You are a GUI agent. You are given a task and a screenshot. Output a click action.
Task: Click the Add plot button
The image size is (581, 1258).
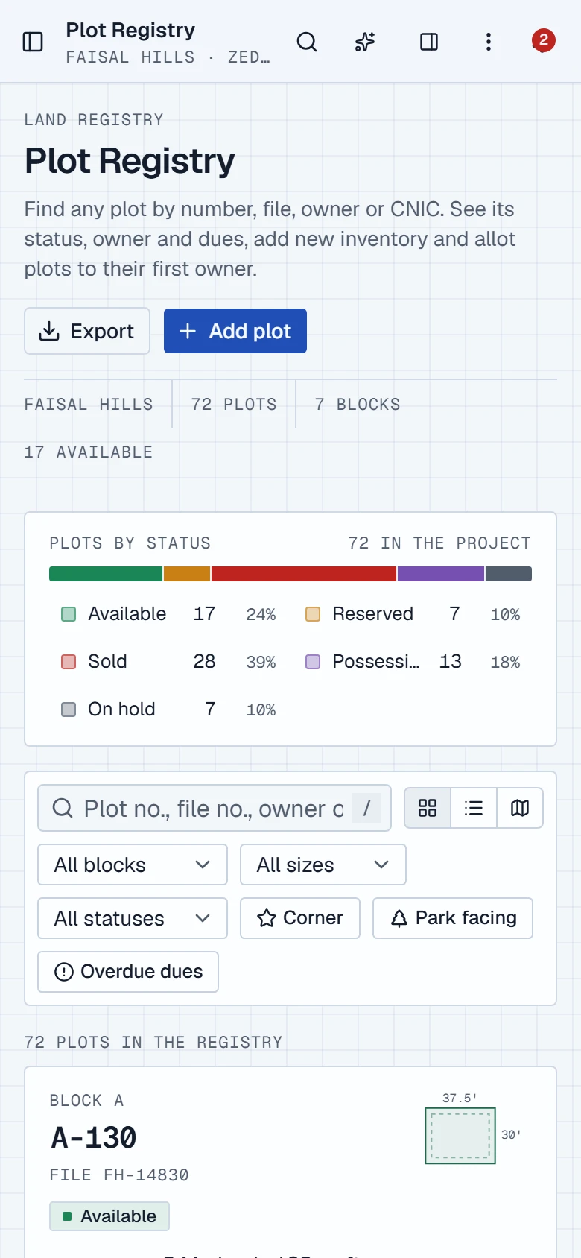[235, 331]
